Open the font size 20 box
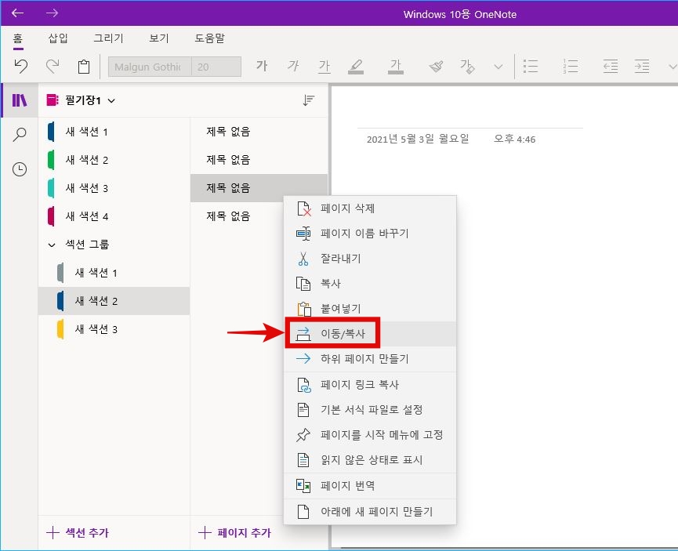The height and width of the screenshot is (551, 678). click(216, 67)
